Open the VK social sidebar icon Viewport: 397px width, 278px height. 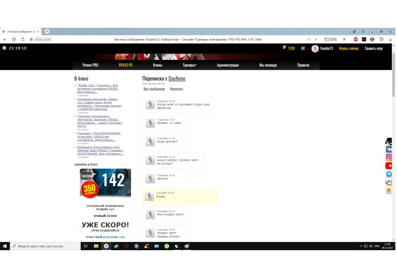click(389, 149)
